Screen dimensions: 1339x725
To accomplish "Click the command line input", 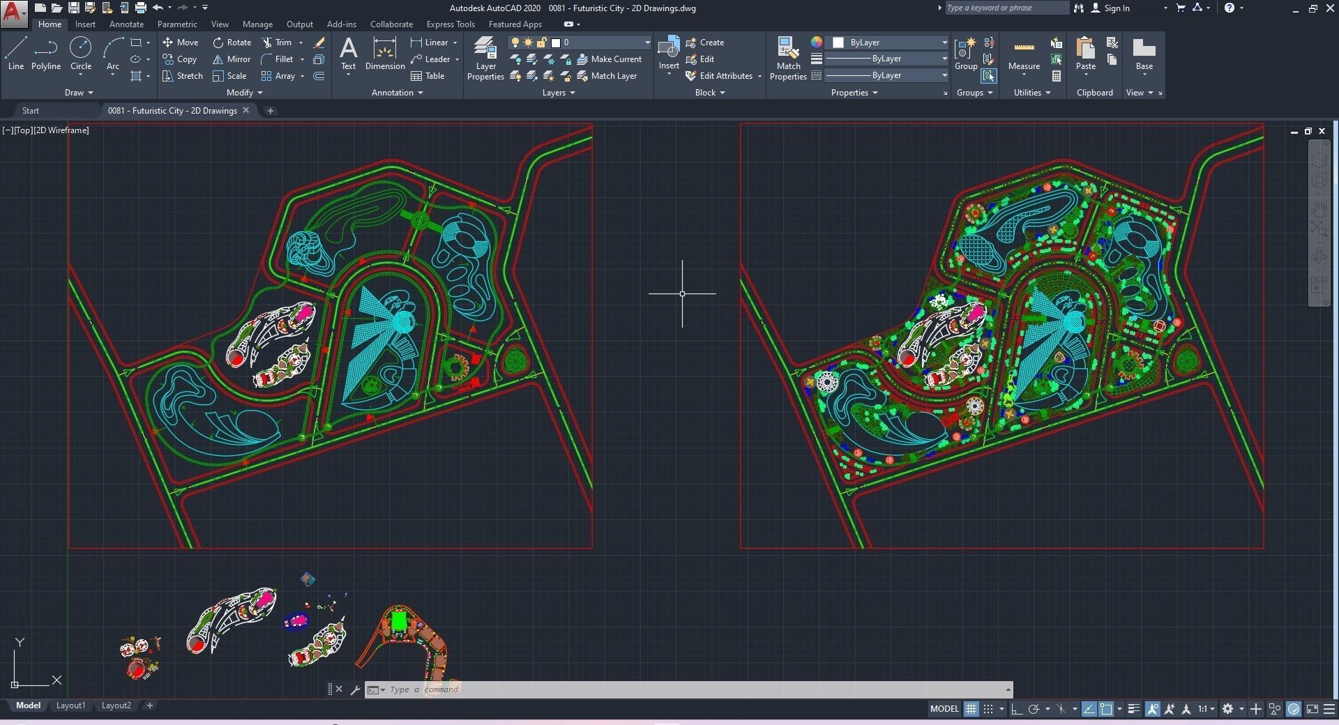I will pos(689,689).
